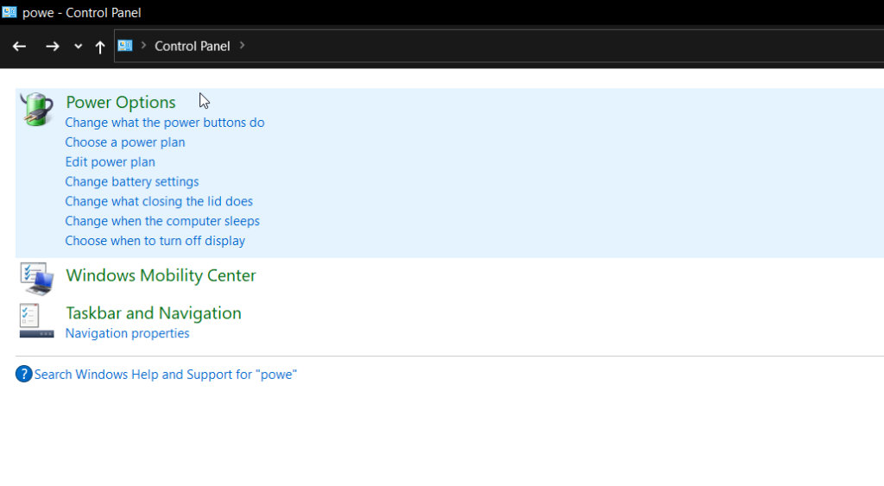884x486 pixels.
Task: Expand the chevron before Control Panel breadcrumb
Action: 143,45
